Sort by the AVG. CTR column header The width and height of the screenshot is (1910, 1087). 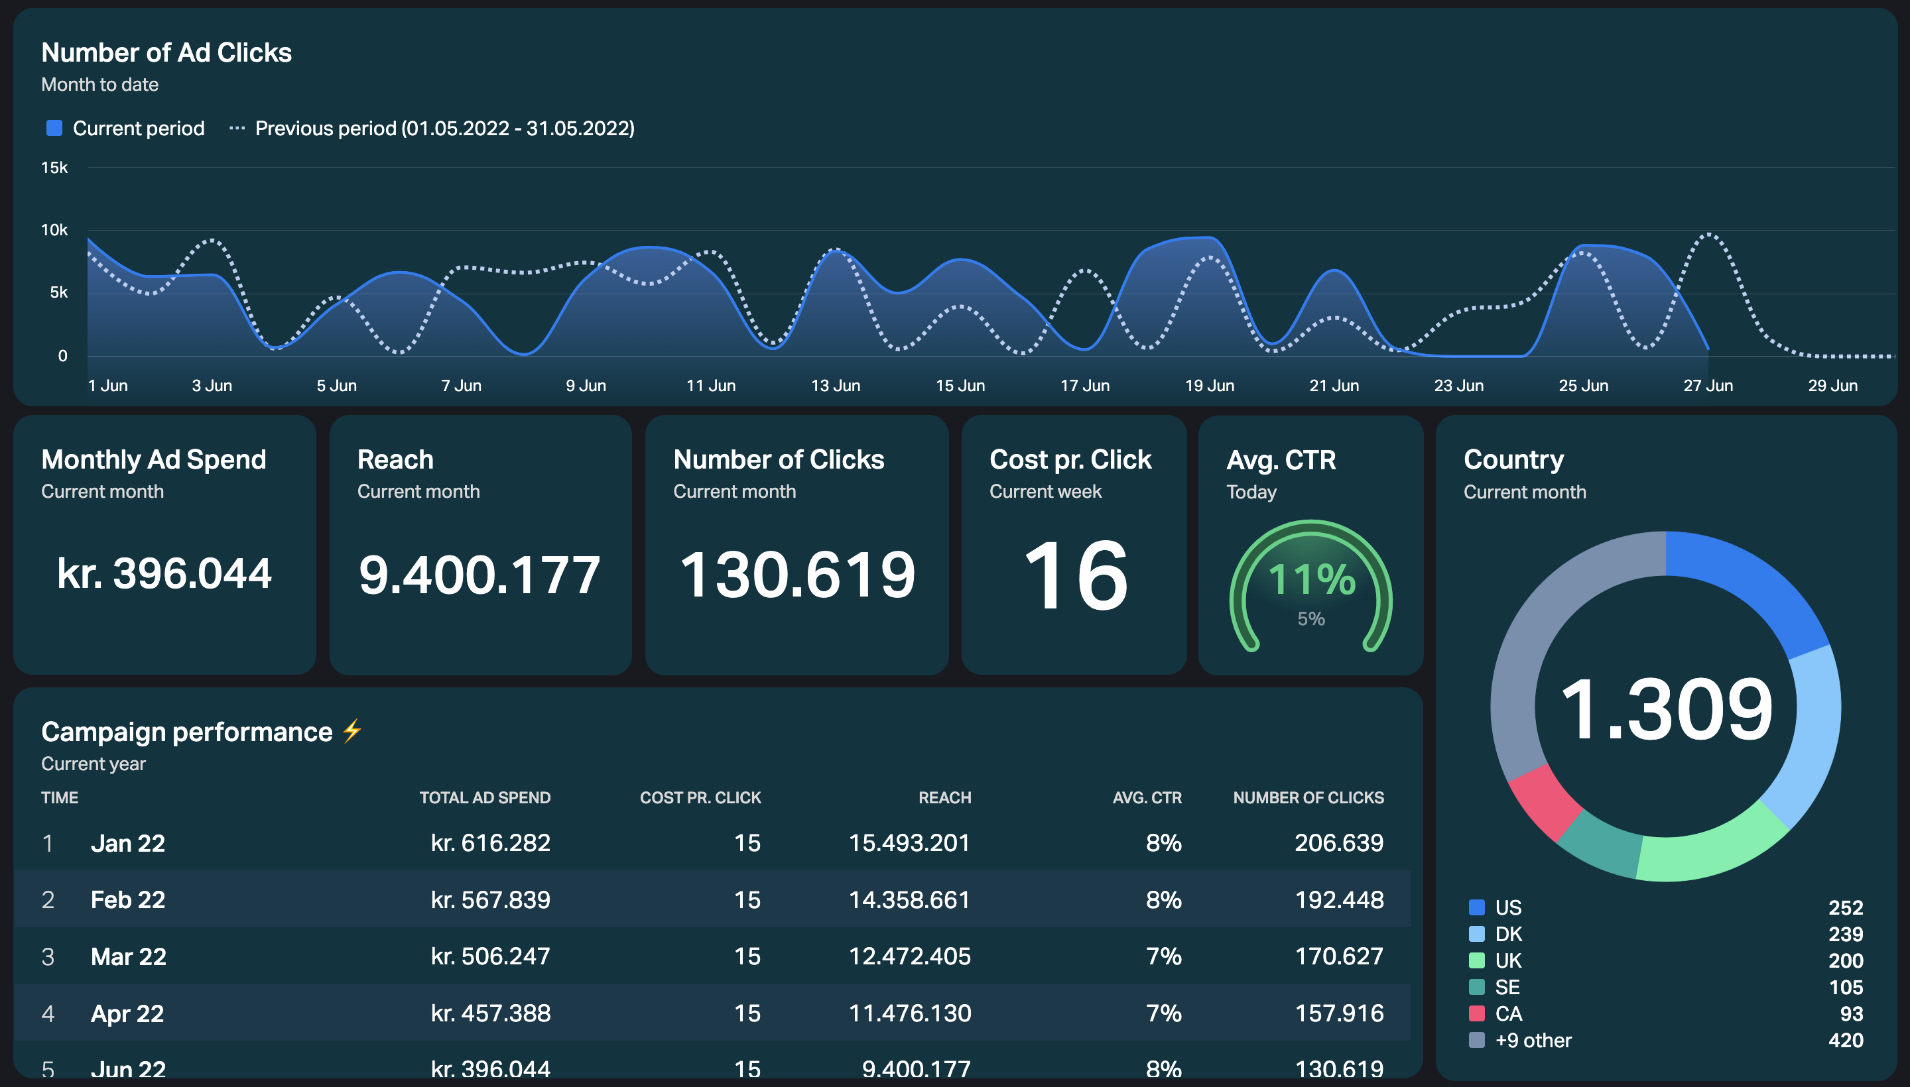pos(1147,797)
